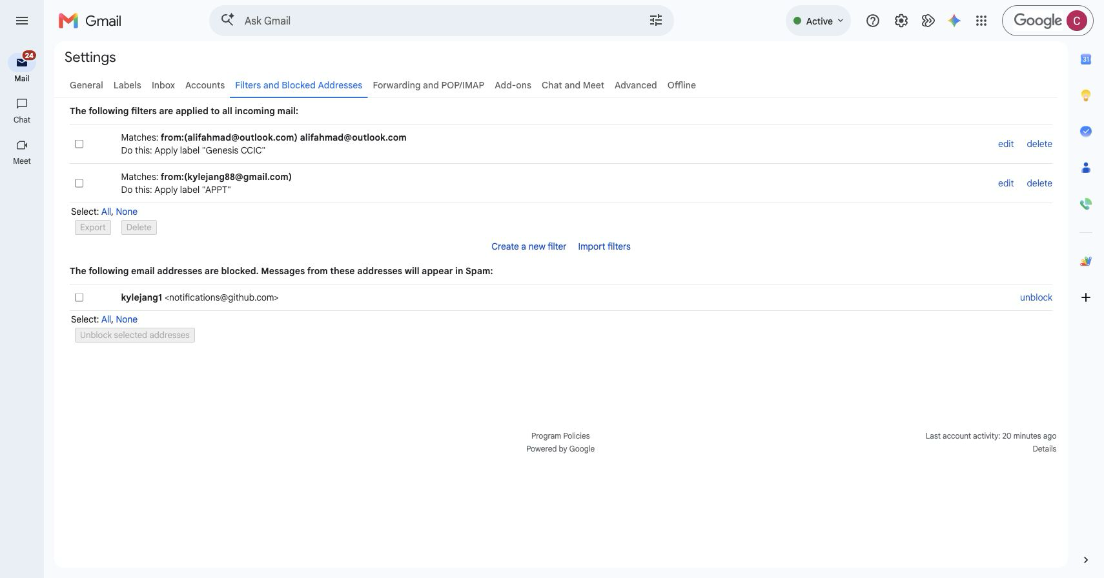The height and width of the screenshot is (578, 1104).
Task: Click 'Powered by Google' footer text
Action: pos(560,449)
